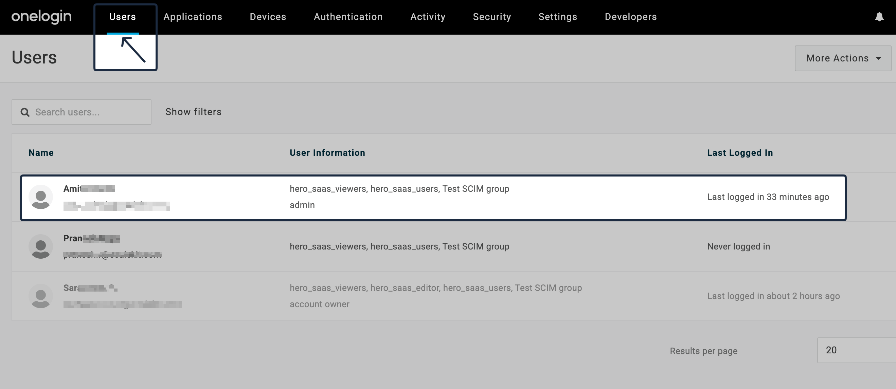Viewport: 896px width, 389px height.
Task: Click the Last Logged In column header
Action: 740,153
